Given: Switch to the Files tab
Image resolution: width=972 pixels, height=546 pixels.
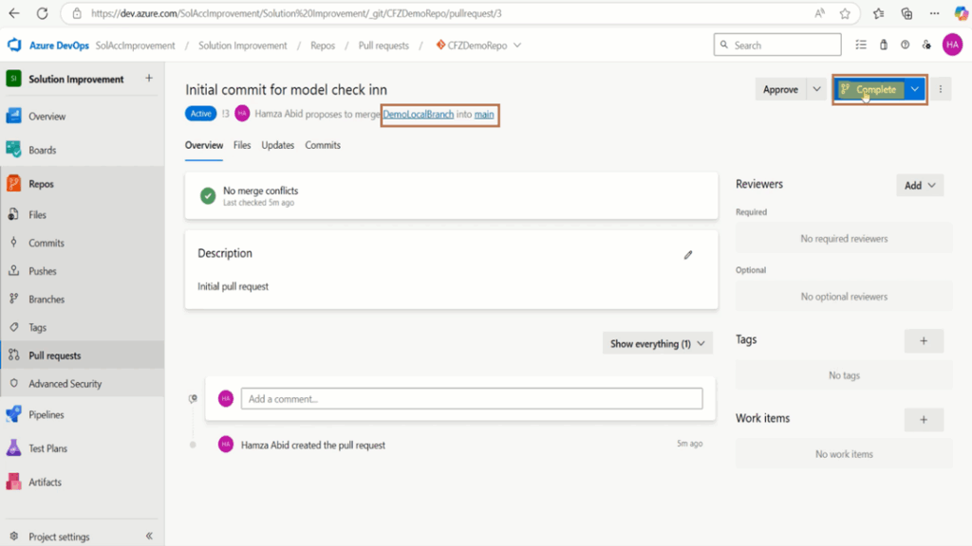Looking at the screenshot, I should [x=242, y=145].
